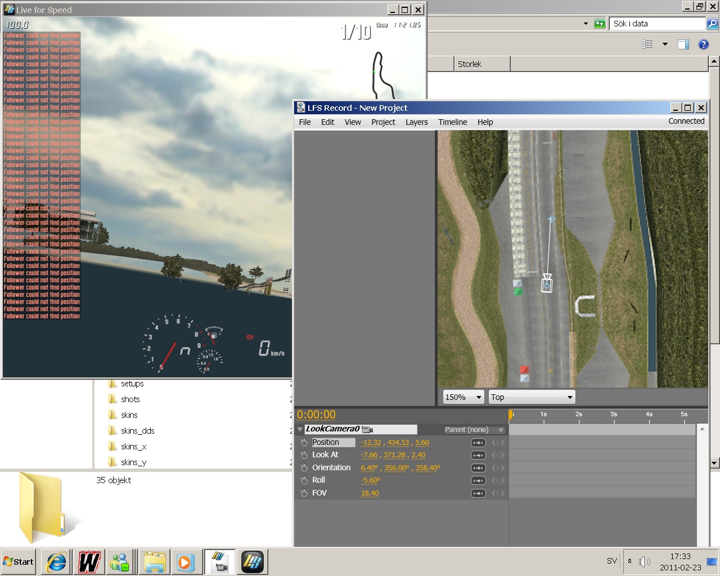
Task: Select the look-at target point in top view
Action: tap(551, 219)
